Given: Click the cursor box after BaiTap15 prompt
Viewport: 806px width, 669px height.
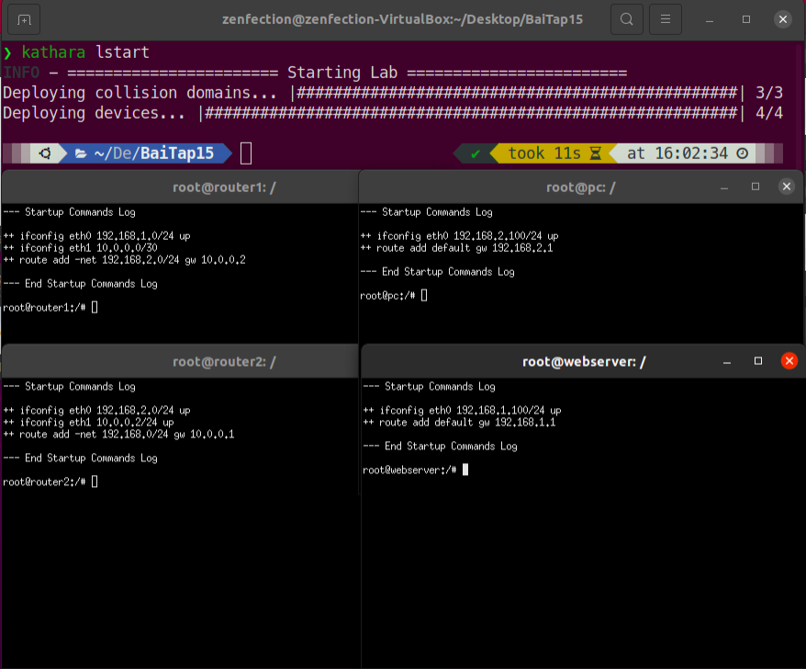Looking at the screenshot, I should (246, 153).
